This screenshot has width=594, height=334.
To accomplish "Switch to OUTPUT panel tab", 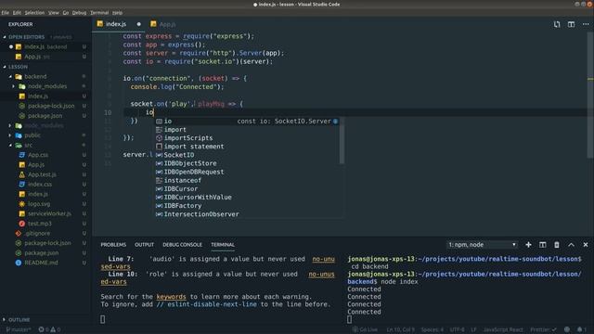I will point(145,245).
